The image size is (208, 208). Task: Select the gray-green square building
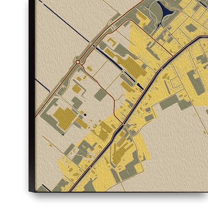[x=100, y=94]
